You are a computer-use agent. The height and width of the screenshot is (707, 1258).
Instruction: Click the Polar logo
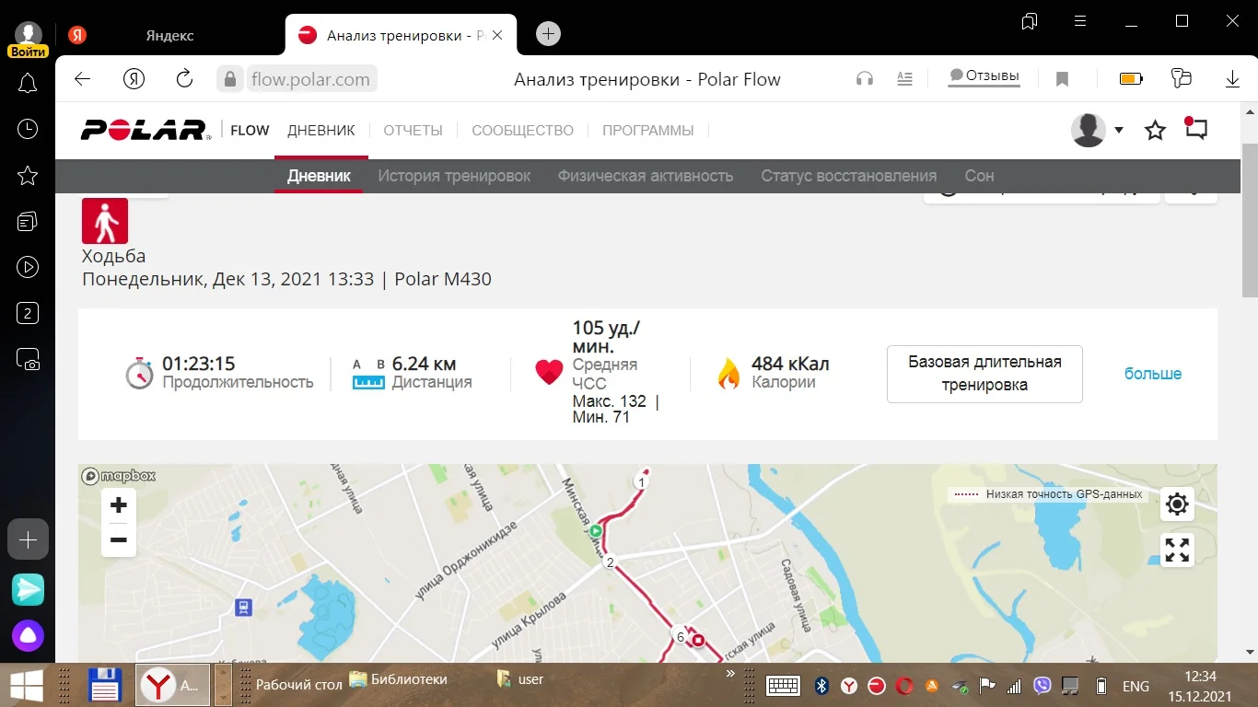pyautogui.click(x=146, y=130)
